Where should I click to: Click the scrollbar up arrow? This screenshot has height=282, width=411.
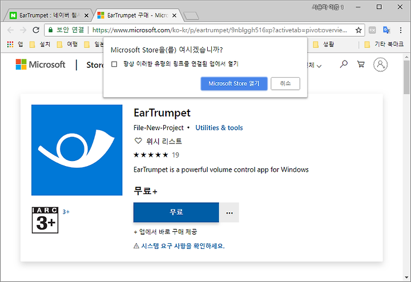point(406,57)
